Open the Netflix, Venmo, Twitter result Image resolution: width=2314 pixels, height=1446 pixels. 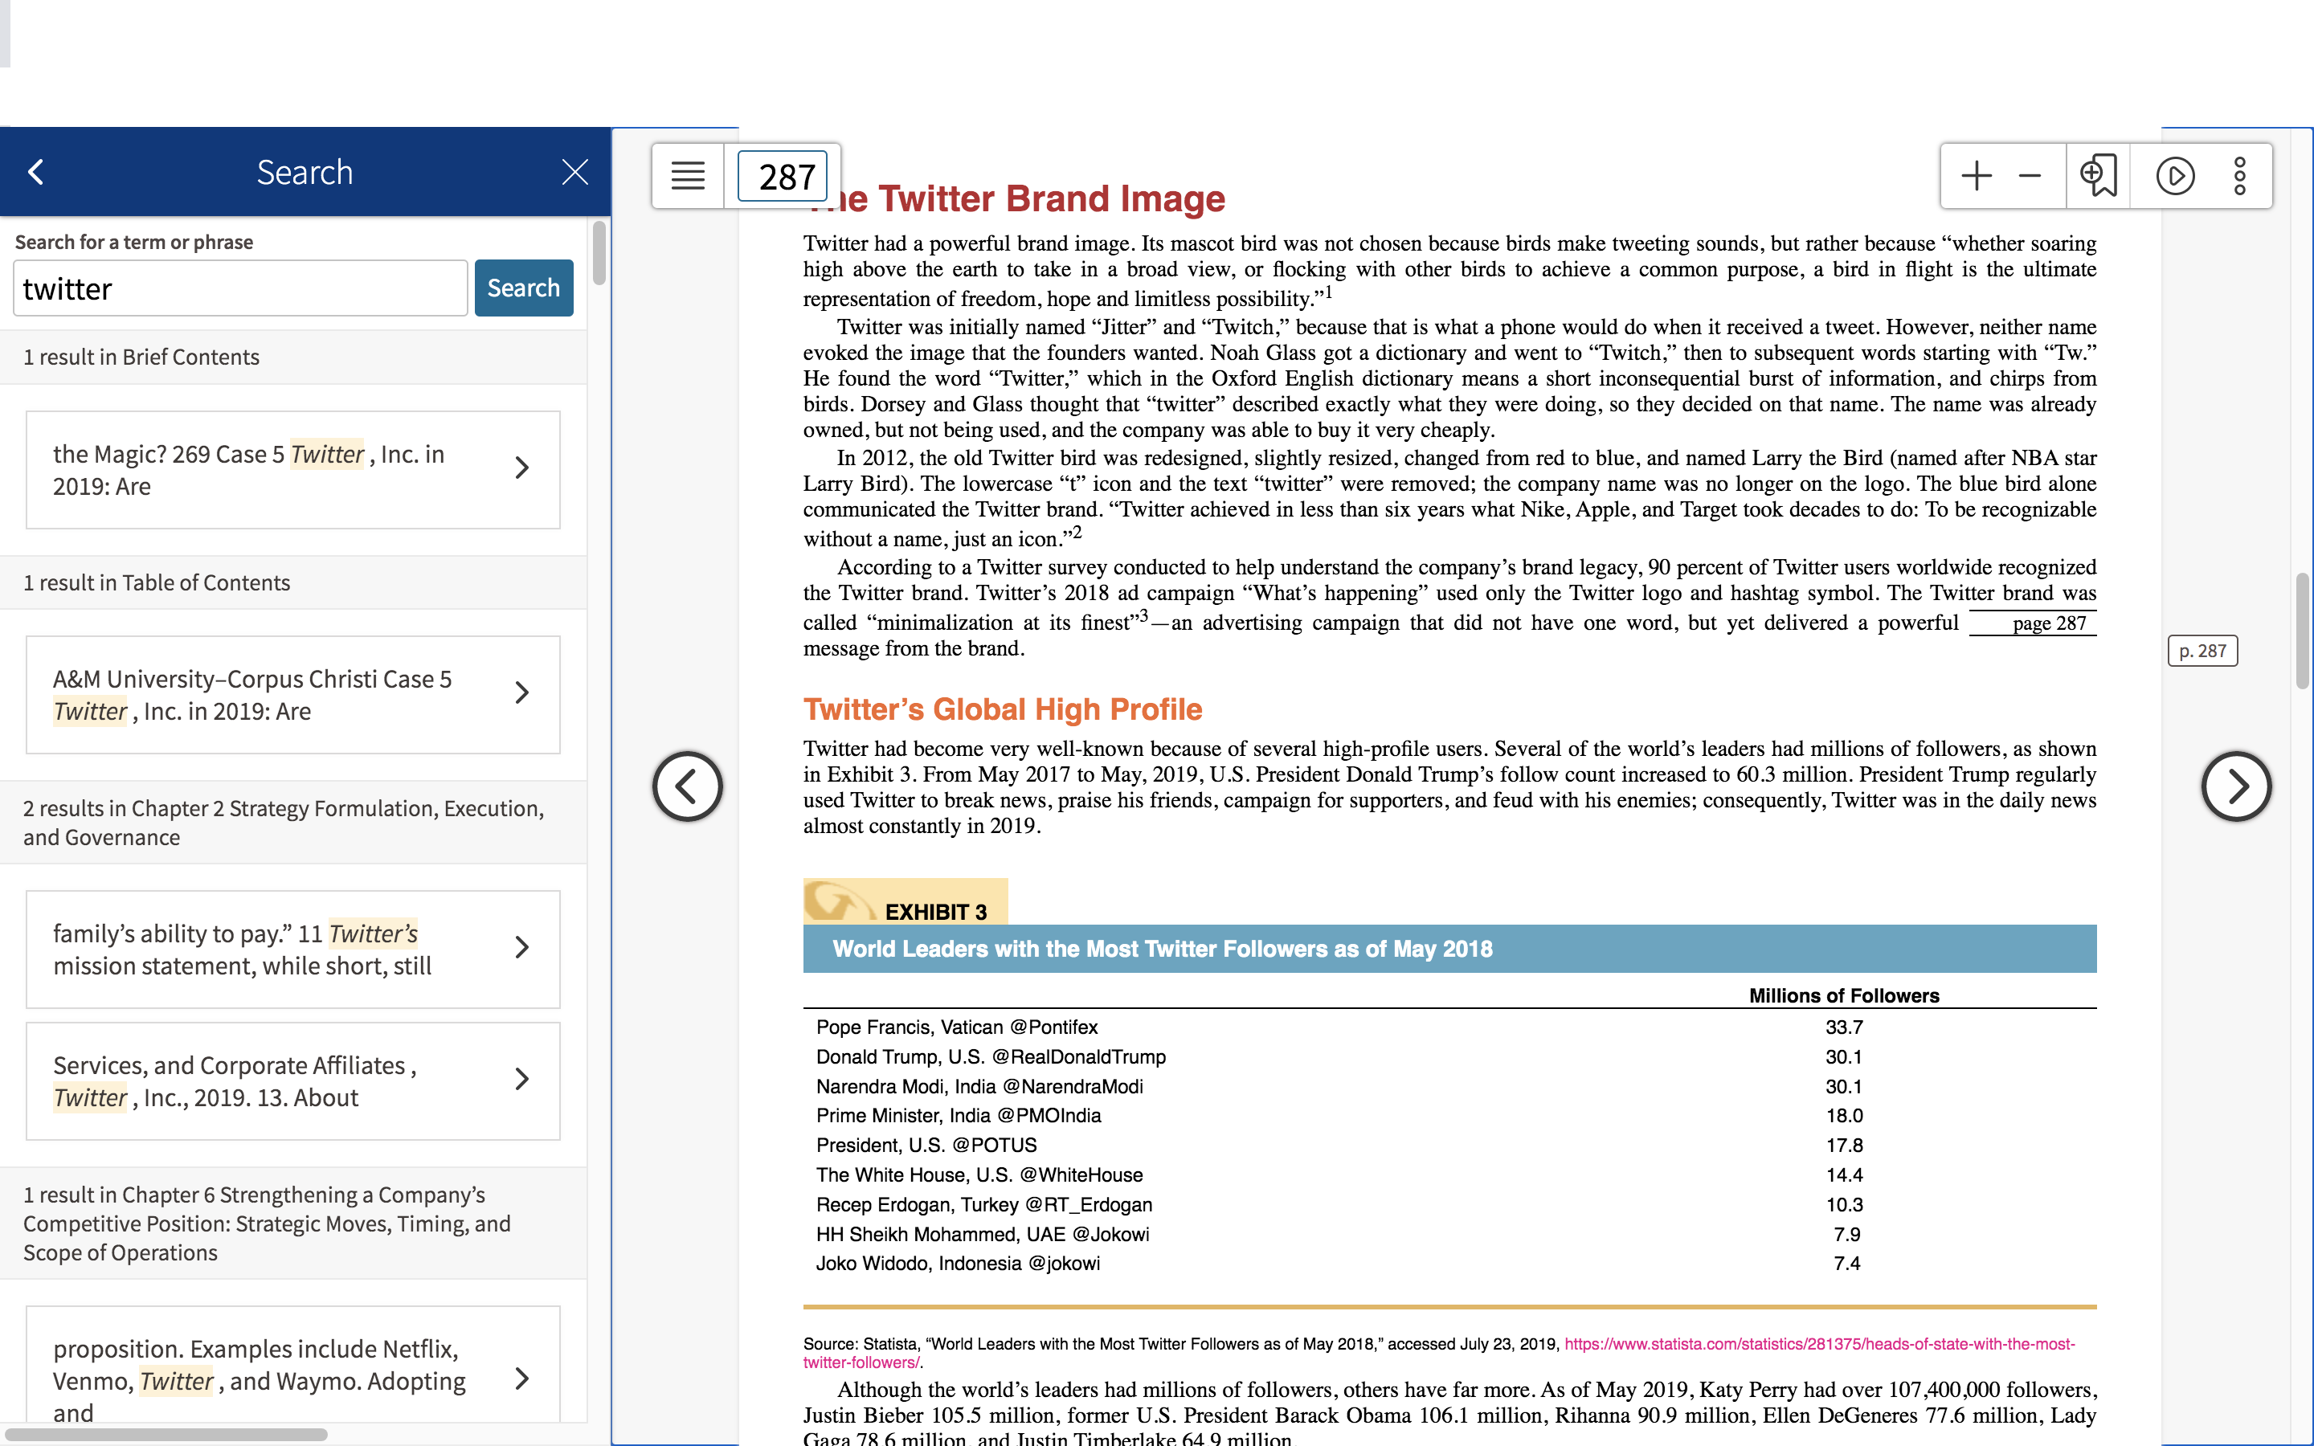(x=292, y=1364)
